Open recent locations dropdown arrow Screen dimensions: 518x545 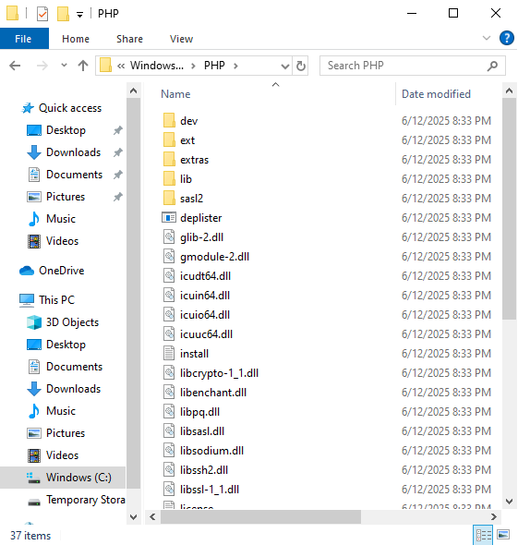(x=64, y=65)
